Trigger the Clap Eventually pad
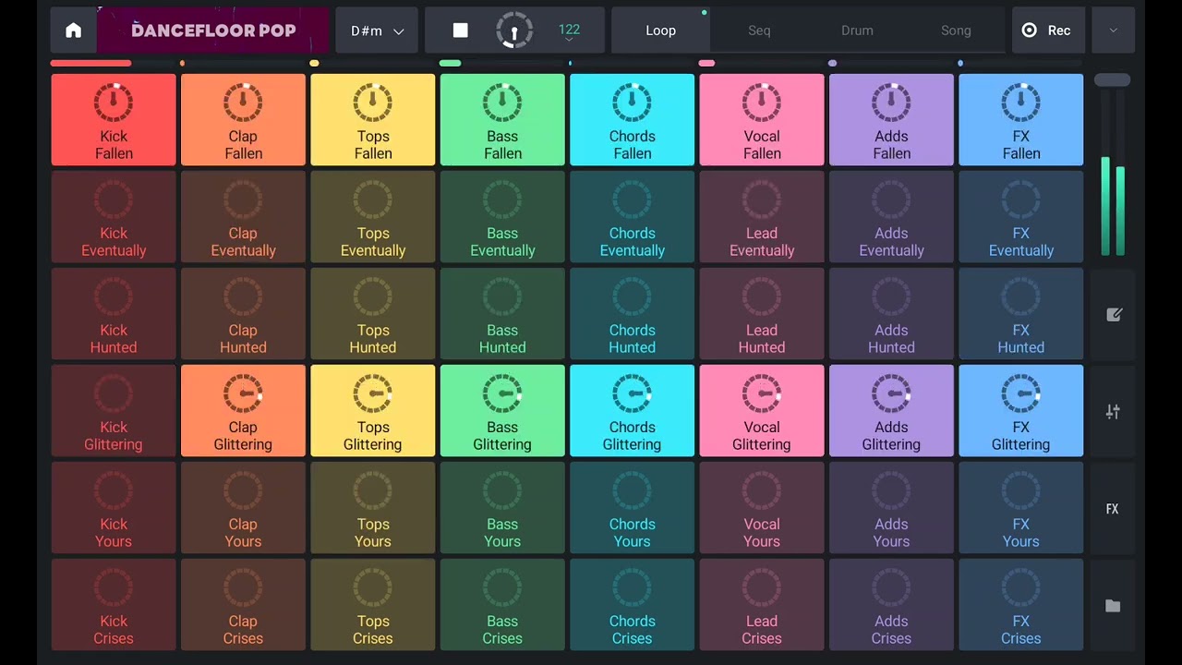The height and width of the screenshot is (665, 1182). 243,217
